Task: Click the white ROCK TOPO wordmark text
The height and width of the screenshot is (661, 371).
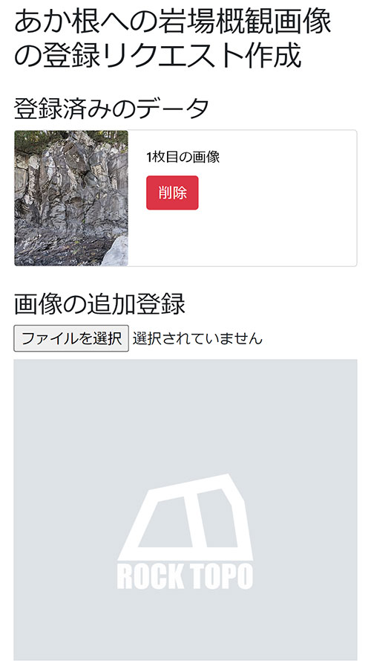Action: [x=185, y=577]
